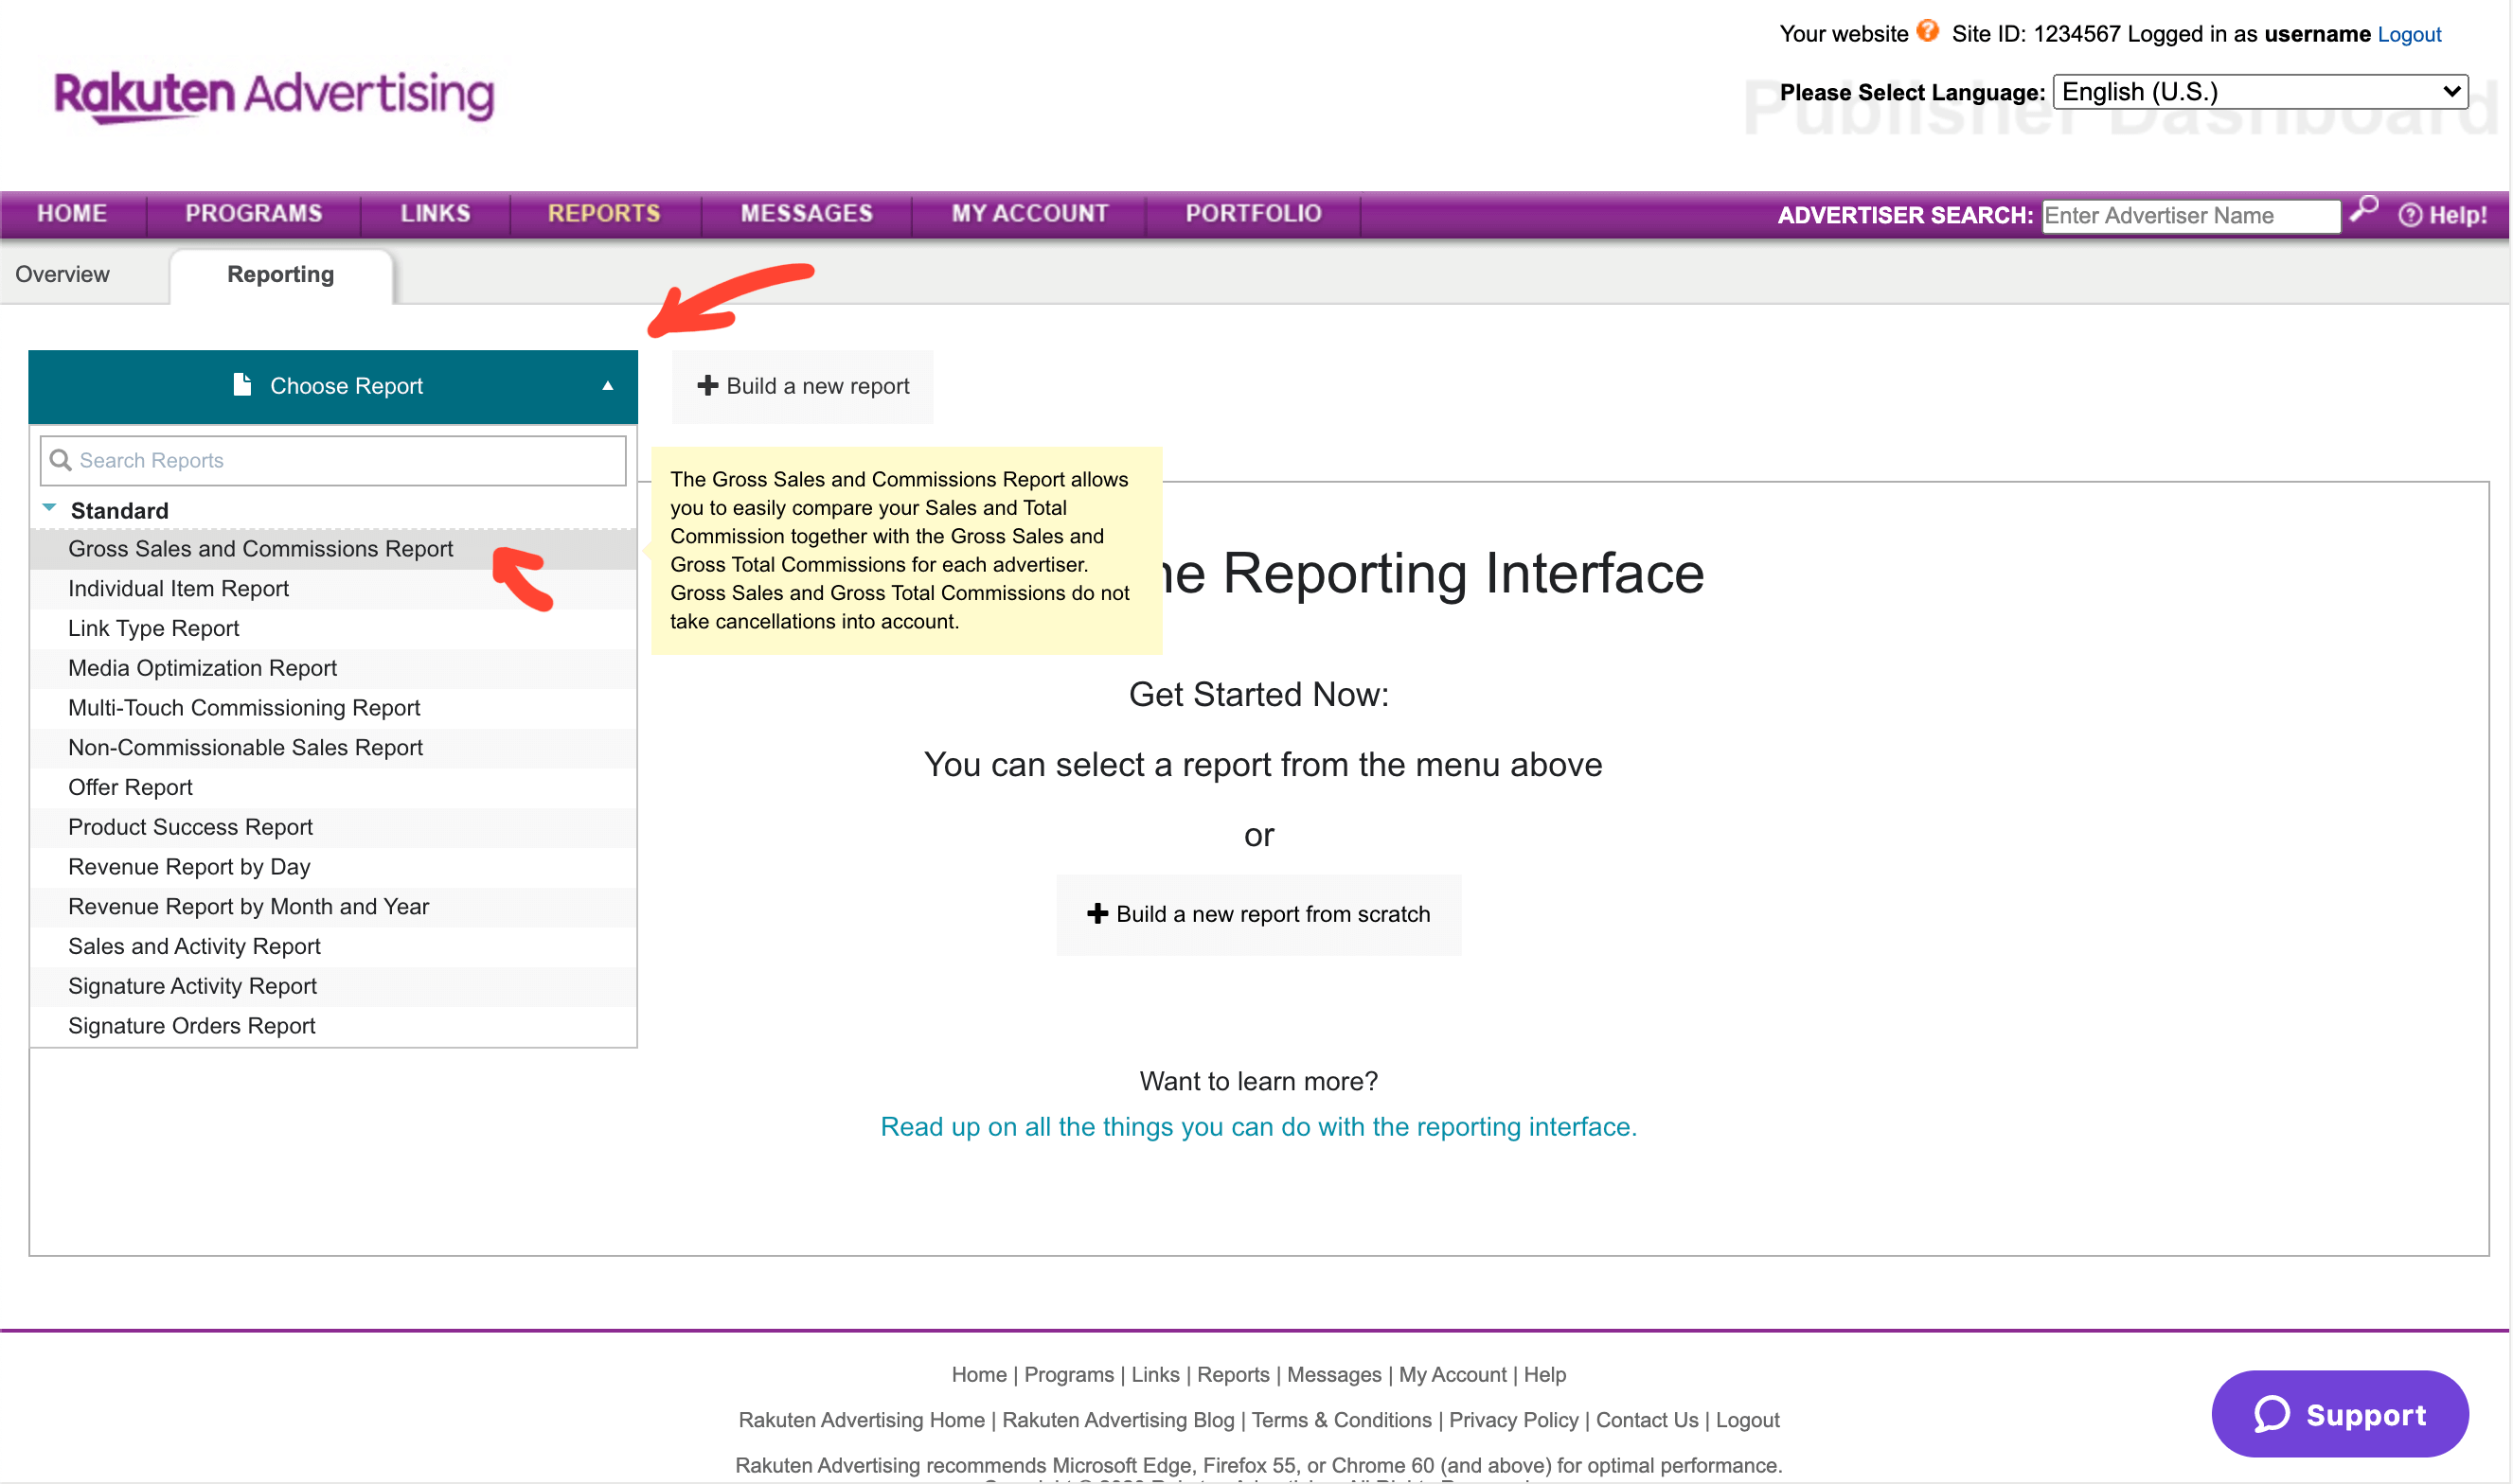Click the footer Logout link
This screenshot has width=2513, height=1484.
pos(1748,1420)
